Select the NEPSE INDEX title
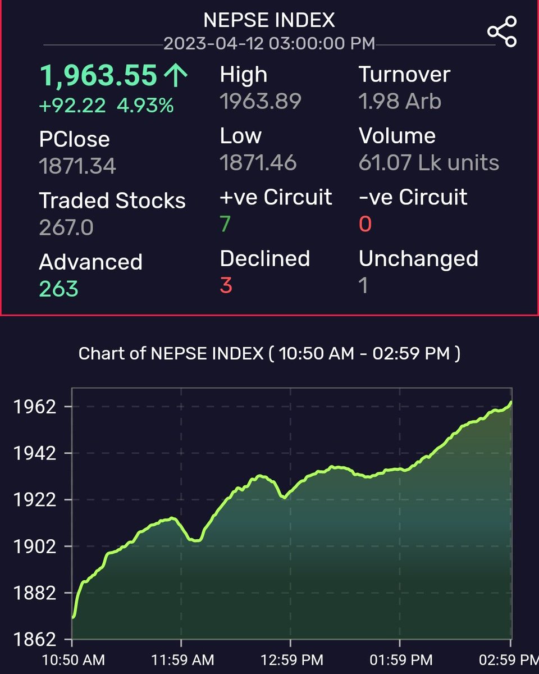This screenshot has width=539, height=674. [x=269, y=21]
